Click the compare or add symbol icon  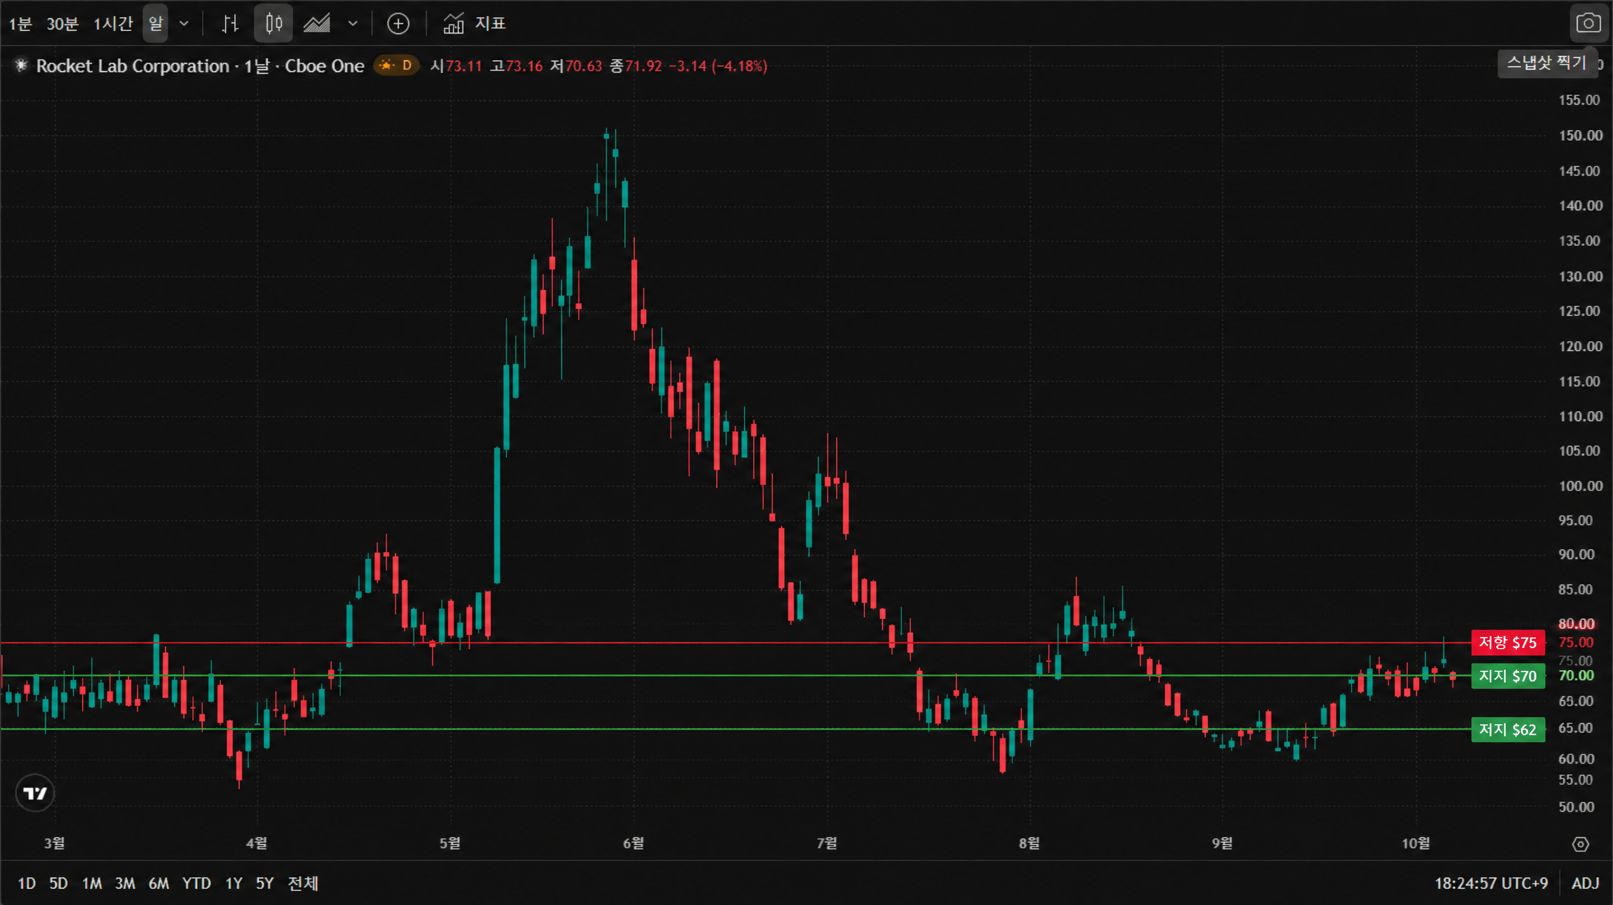[x=399, y=24]
